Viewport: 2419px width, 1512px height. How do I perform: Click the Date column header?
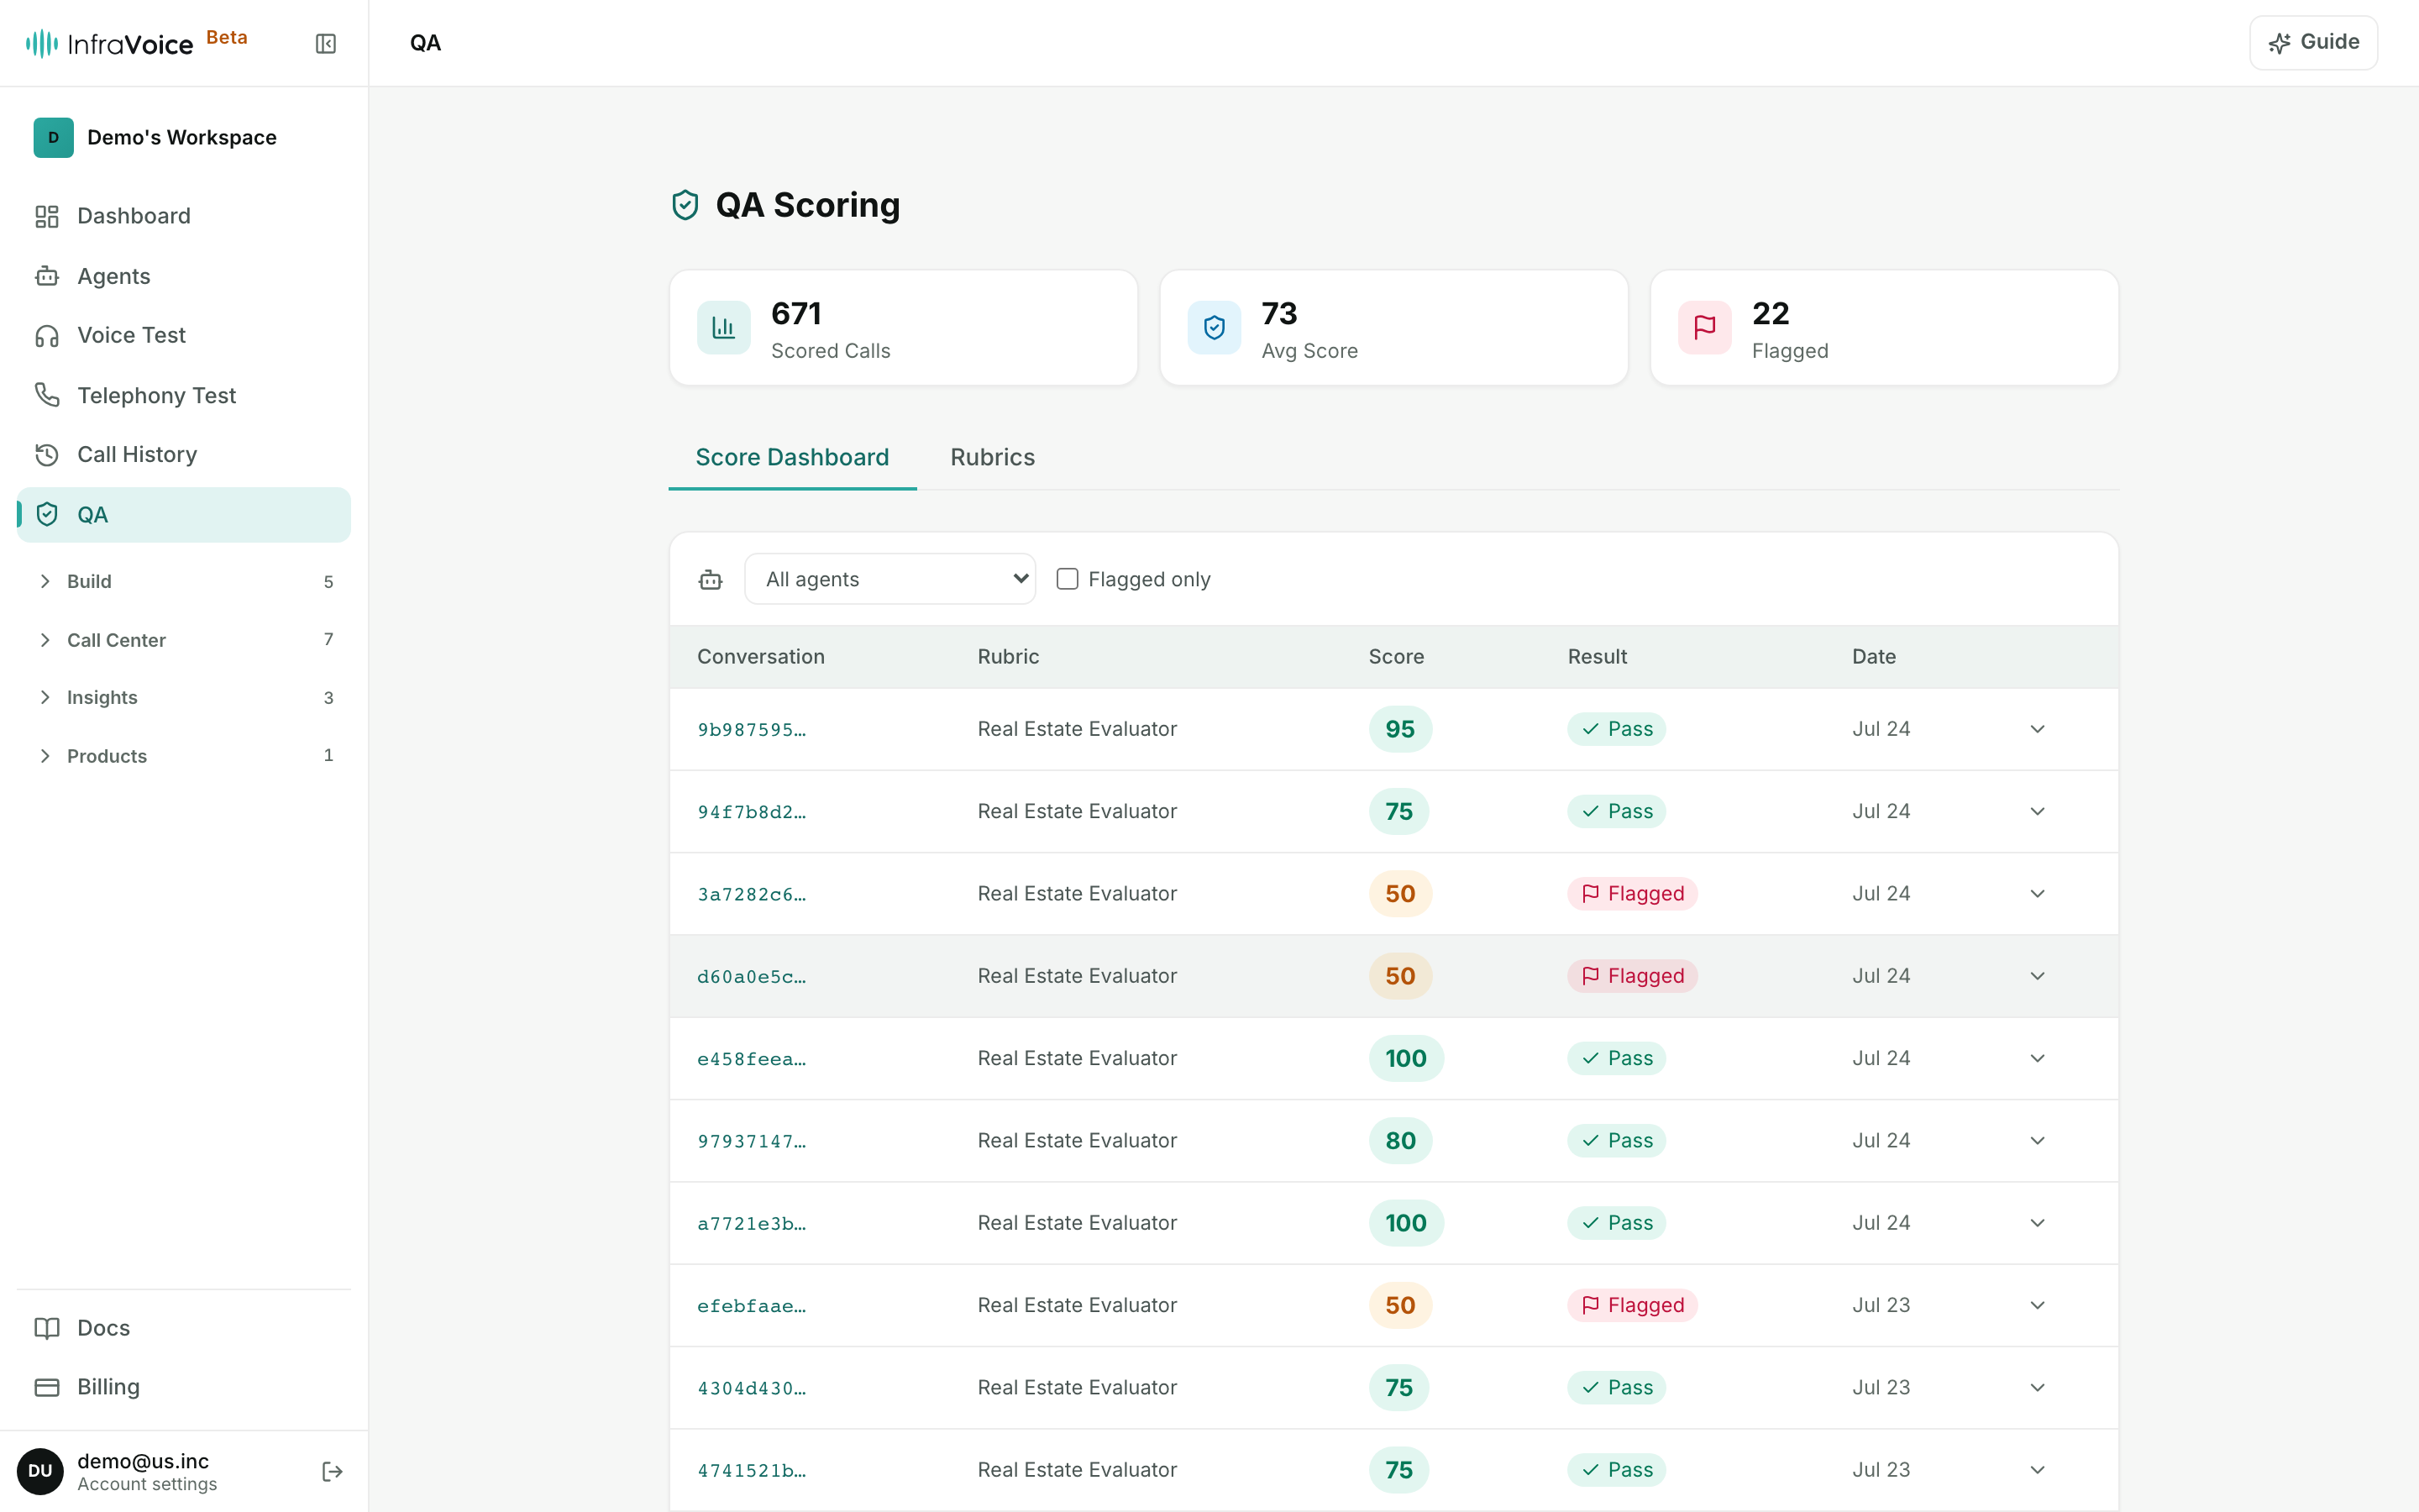(x=1873, y=657)
